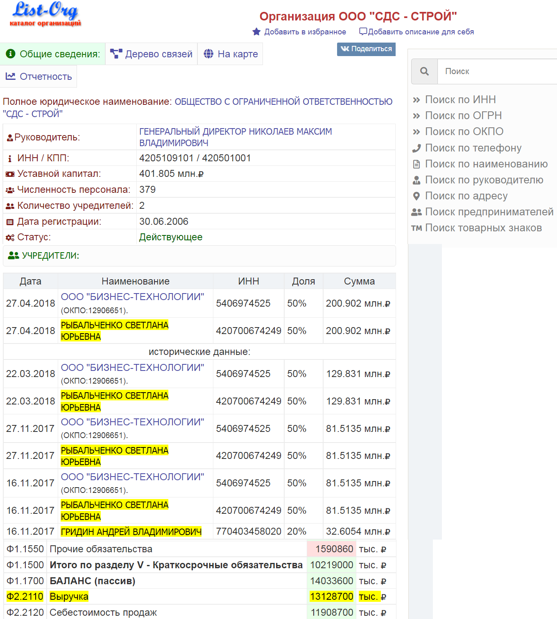Click the map pin address search icon
557x619 pixels.
click(x=417, y=196)
